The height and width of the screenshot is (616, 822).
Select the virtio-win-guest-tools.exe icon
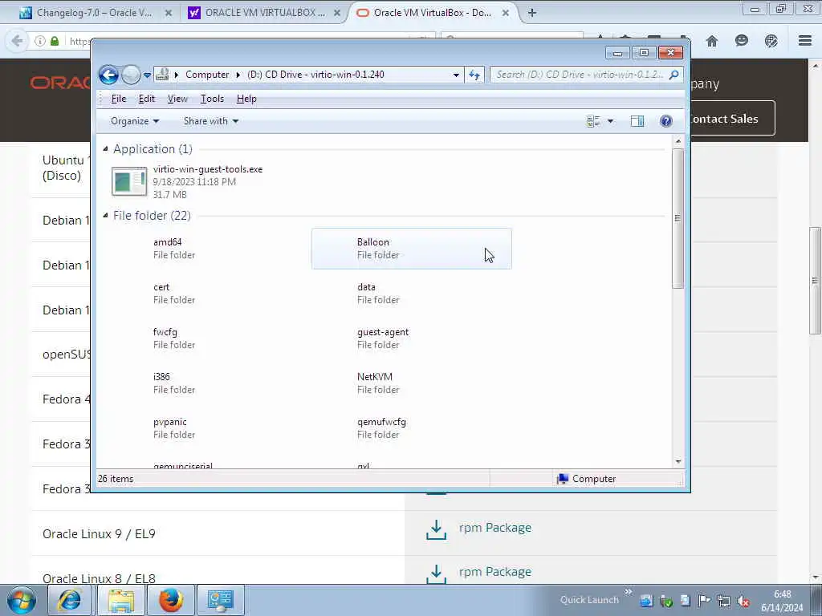coord(129,181)
